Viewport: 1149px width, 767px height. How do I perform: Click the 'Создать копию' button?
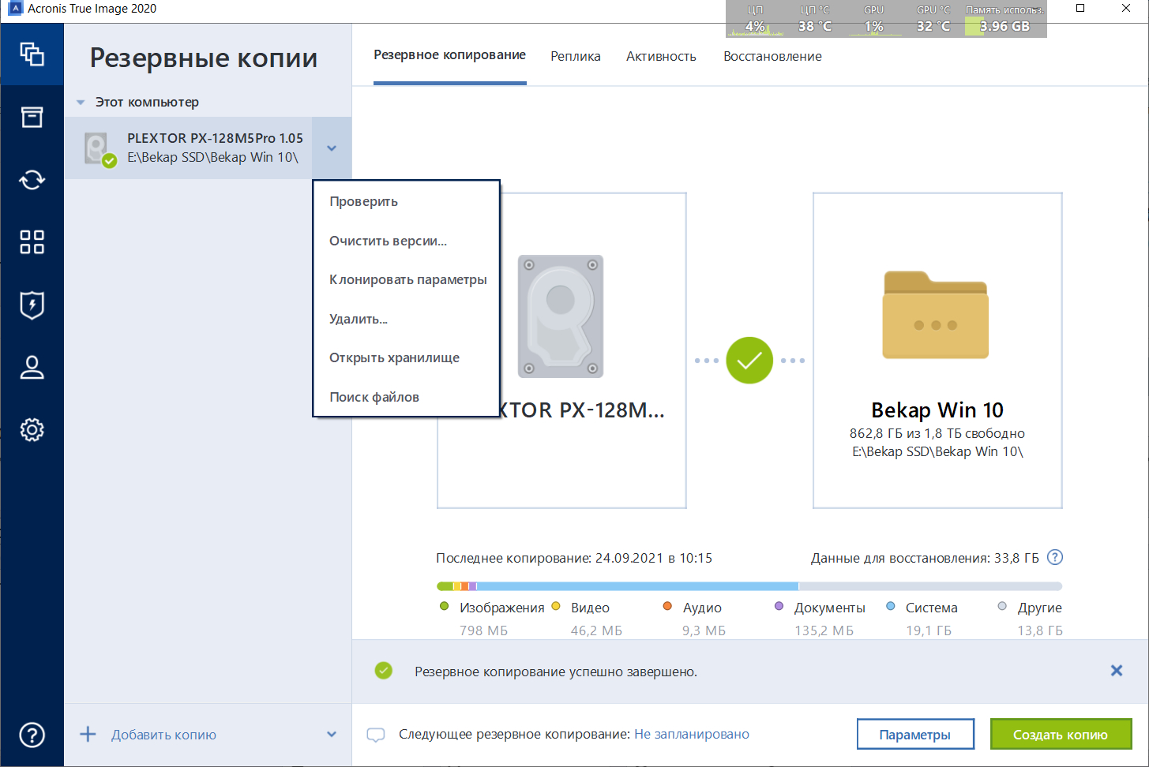(x=1061, y=734)
